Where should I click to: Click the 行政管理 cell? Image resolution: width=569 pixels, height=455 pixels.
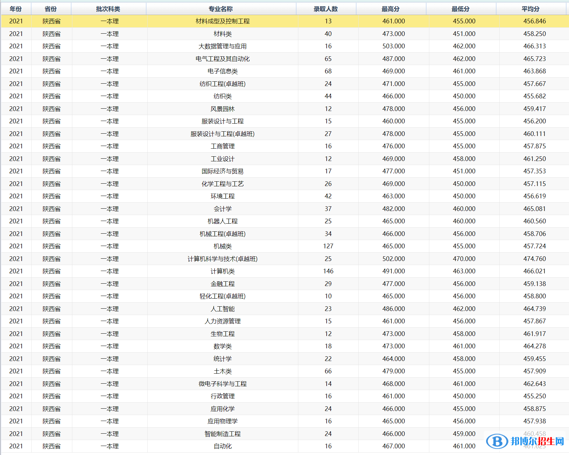tap(223, 396)
